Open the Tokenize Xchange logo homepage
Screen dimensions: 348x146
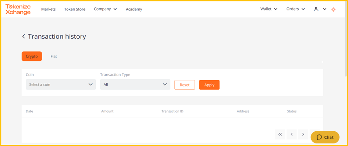point(18,10)
